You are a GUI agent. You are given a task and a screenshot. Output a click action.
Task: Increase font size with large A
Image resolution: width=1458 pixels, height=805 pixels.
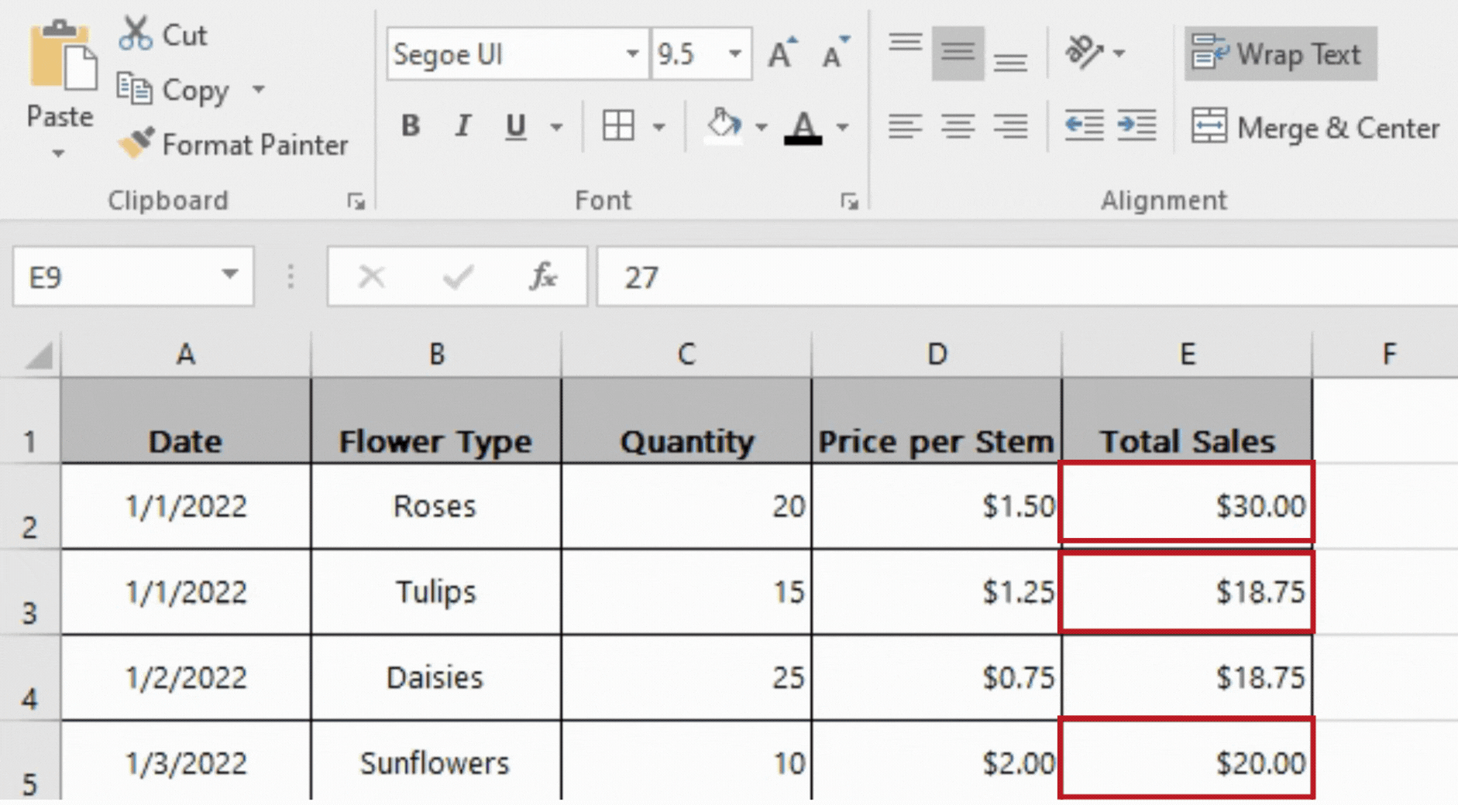tap(782, 53)
